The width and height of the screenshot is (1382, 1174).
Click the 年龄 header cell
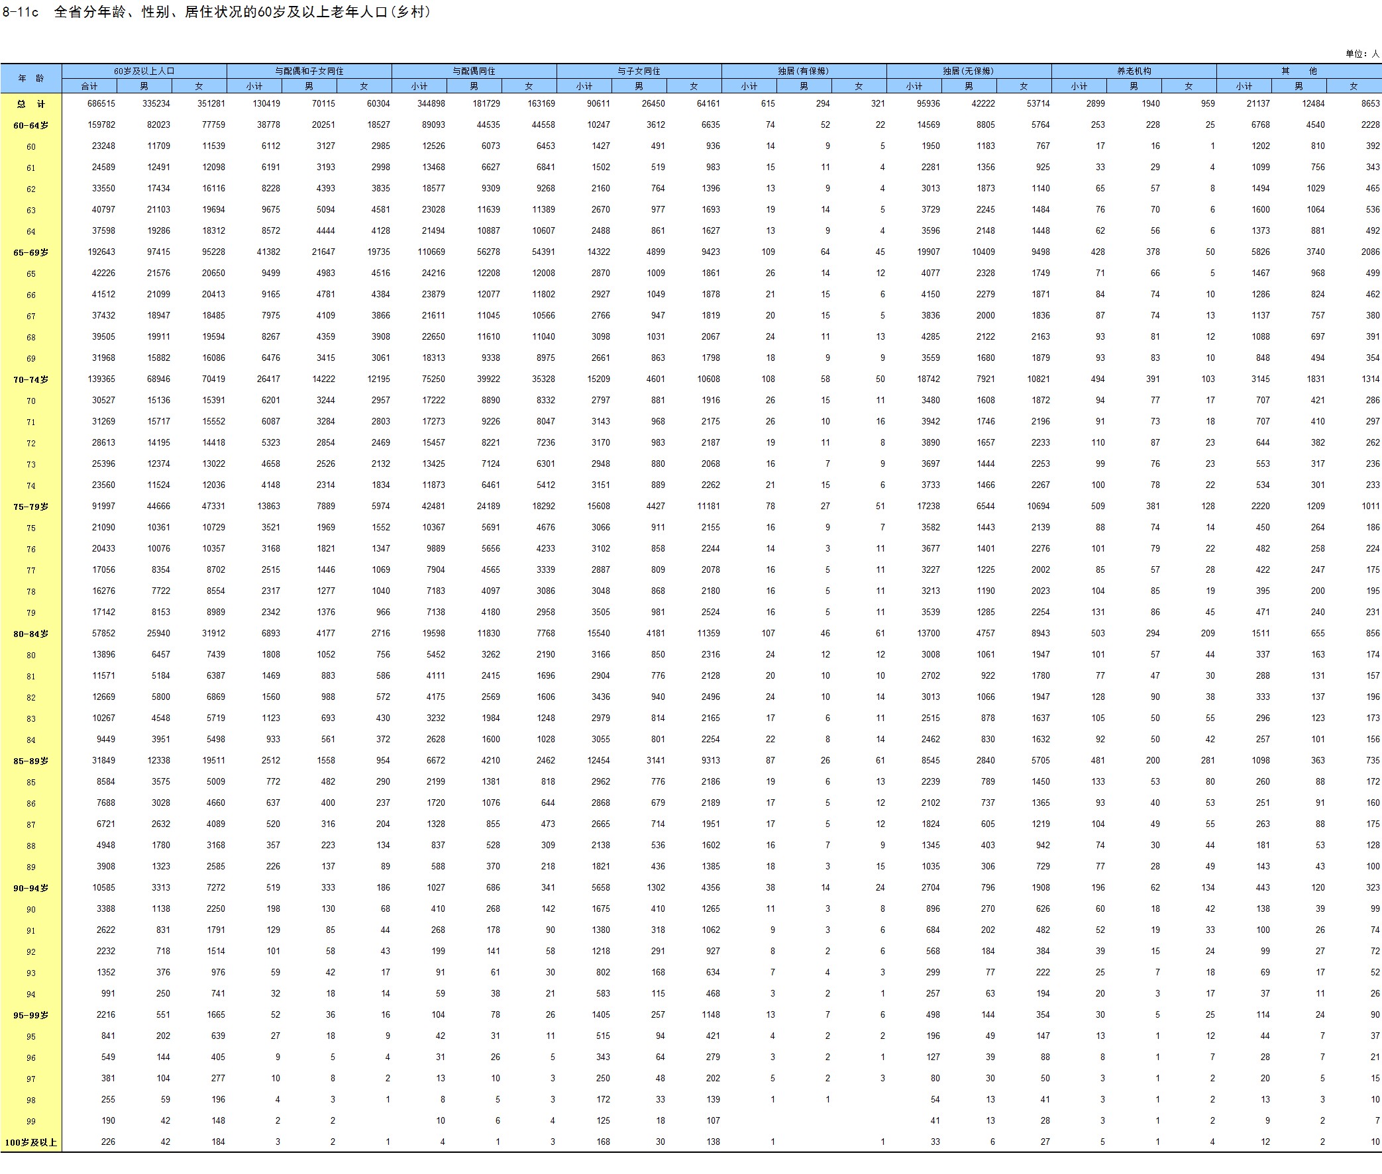[30, 79]
